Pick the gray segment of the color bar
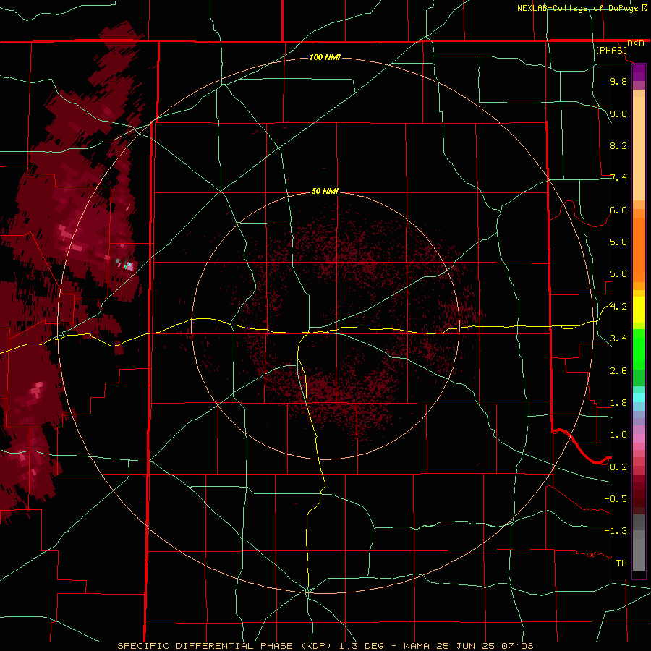The width and height of the screenshot is (651, 651). pyautogui.click(x=639, y=542)
